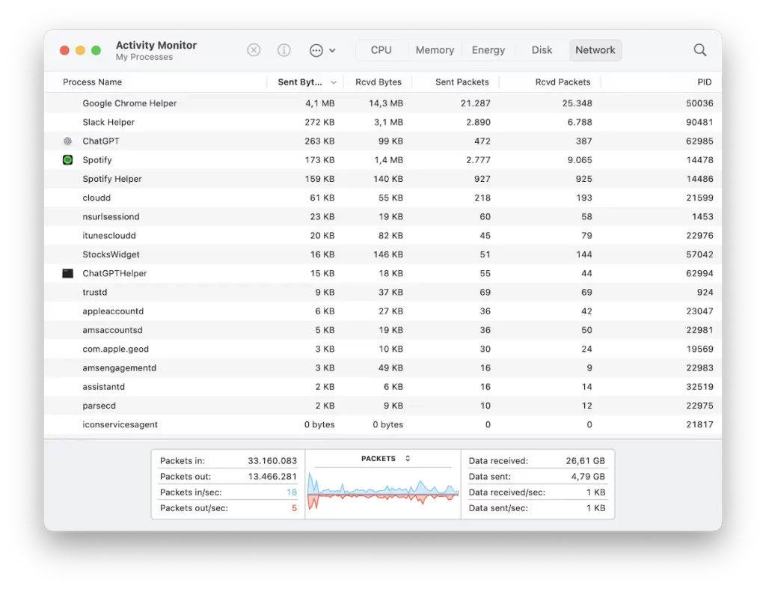This screenshot has width=766, height=589.
Task: Select the cloudd process
Action: pyautogui.click(x=96, y=198)
